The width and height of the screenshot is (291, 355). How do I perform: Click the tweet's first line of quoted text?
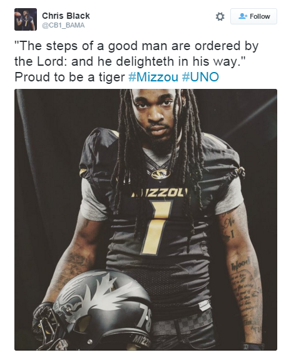136,46
